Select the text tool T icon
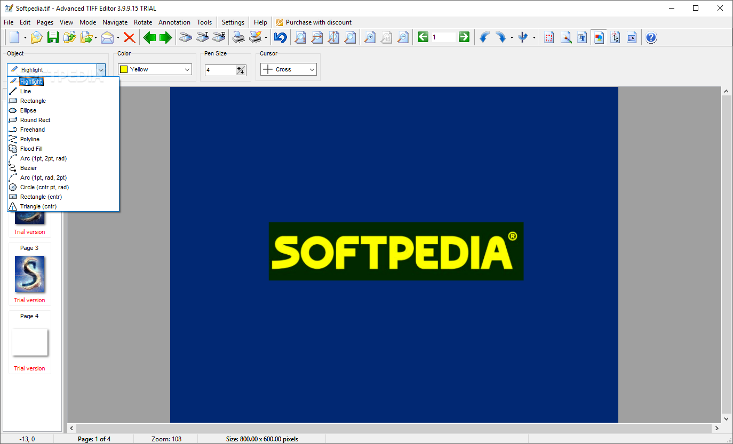This screenshot has height=444, width=733. click(x=583, y=37)
